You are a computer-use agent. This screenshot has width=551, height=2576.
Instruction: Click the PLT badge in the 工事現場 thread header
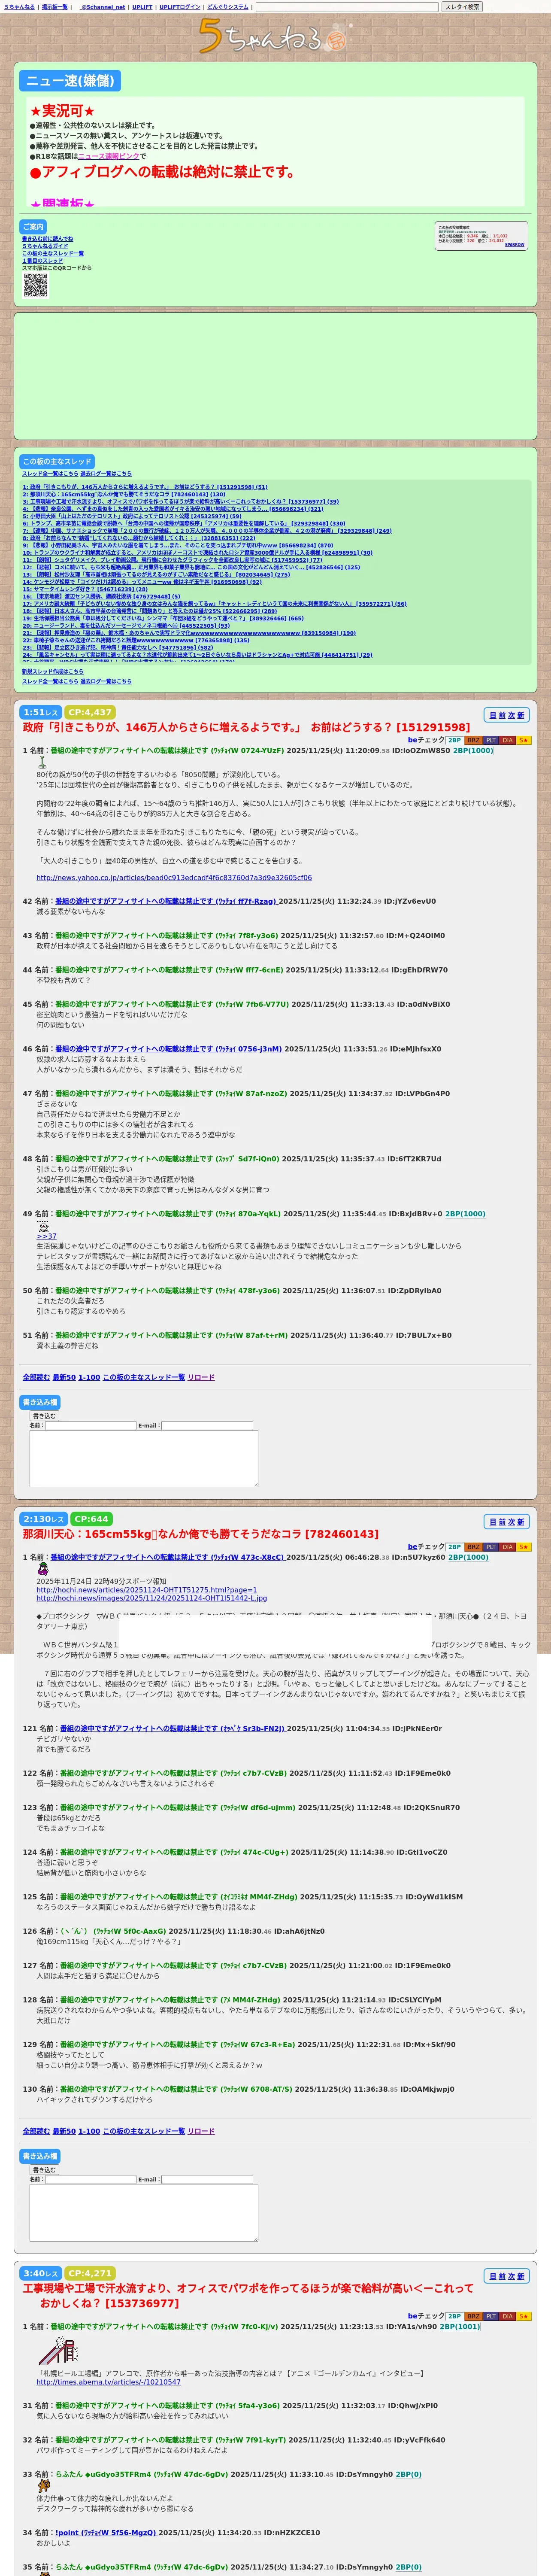(491, 2316)
